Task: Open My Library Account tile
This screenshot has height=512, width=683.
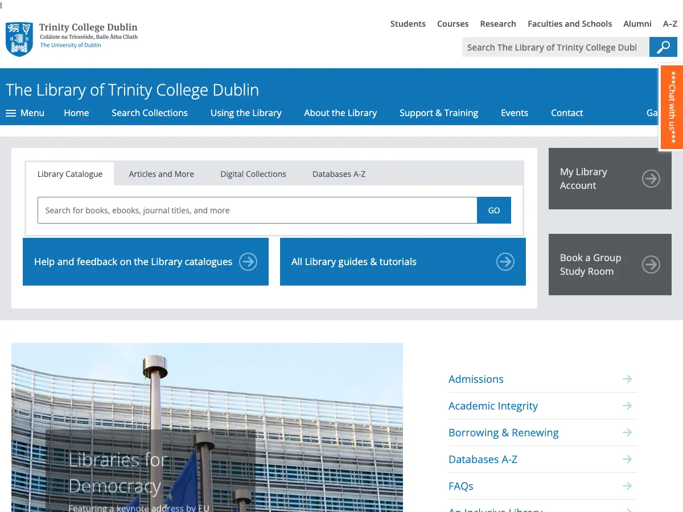Action: (x=610, y=179)
